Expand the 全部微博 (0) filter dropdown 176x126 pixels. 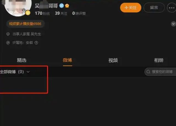pos(15,72)
